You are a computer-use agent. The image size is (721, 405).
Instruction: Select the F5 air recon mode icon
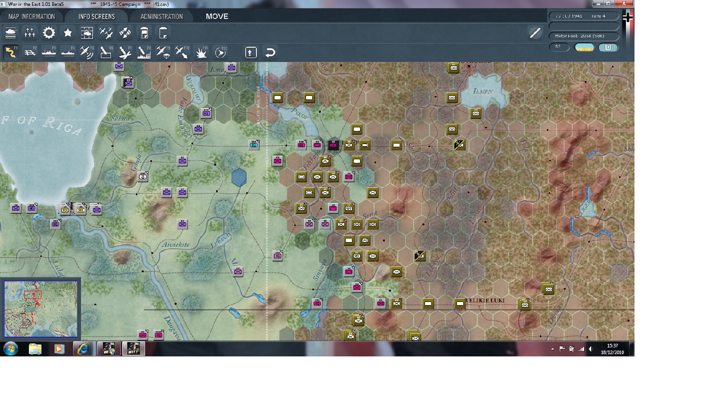(x=87, y=52)
